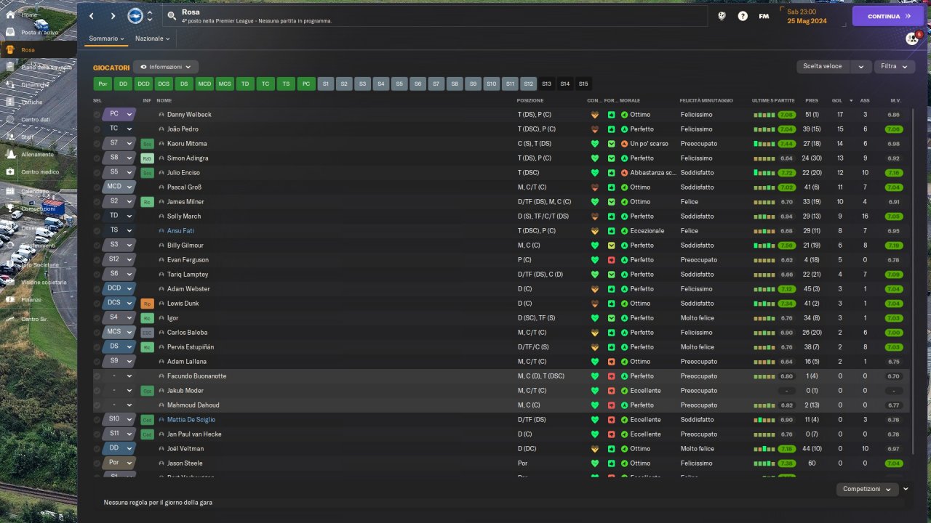Click the back navigation arrow
The height and width of the screenshot is (523, 931).
point(92,16)
